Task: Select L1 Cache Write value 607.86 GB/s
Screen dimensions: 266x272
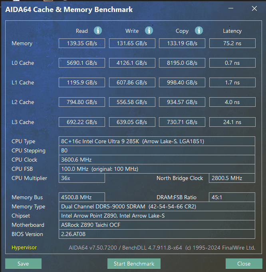Action: coord(132,82)
